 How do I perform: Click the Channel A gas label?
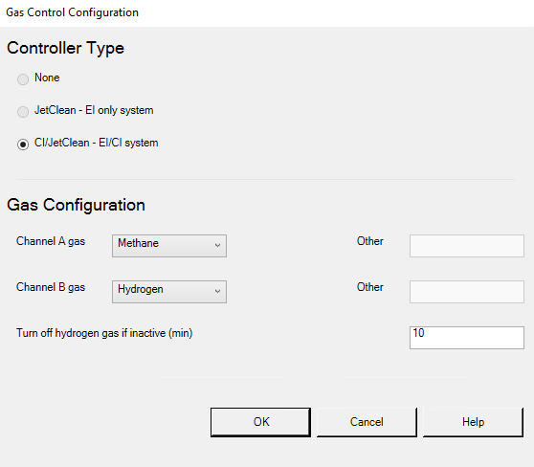51,241
